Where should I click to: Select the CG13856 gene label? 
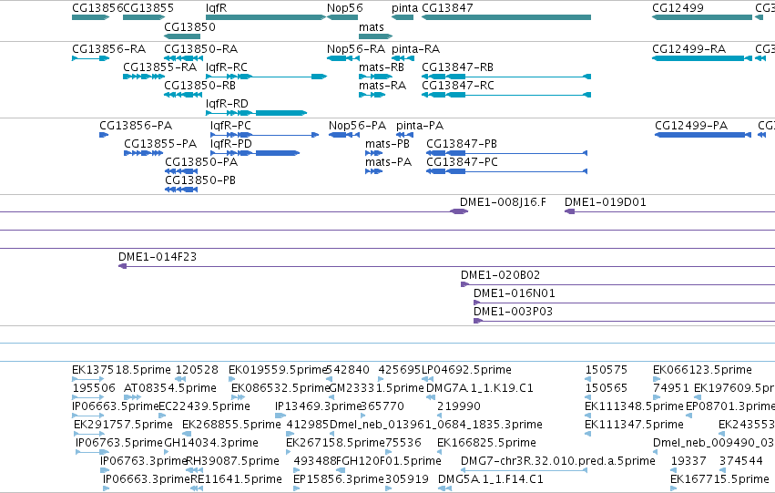[97, 8]
